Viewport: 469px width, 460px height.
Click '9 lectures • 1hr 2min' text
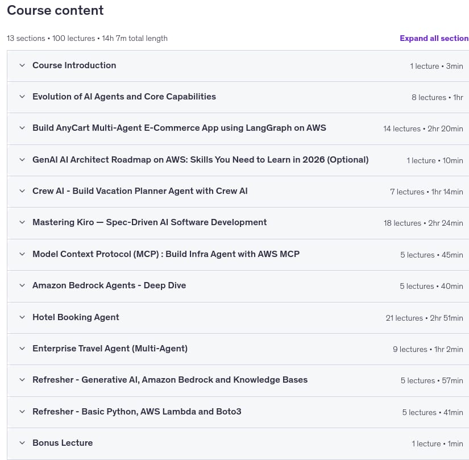428,349
